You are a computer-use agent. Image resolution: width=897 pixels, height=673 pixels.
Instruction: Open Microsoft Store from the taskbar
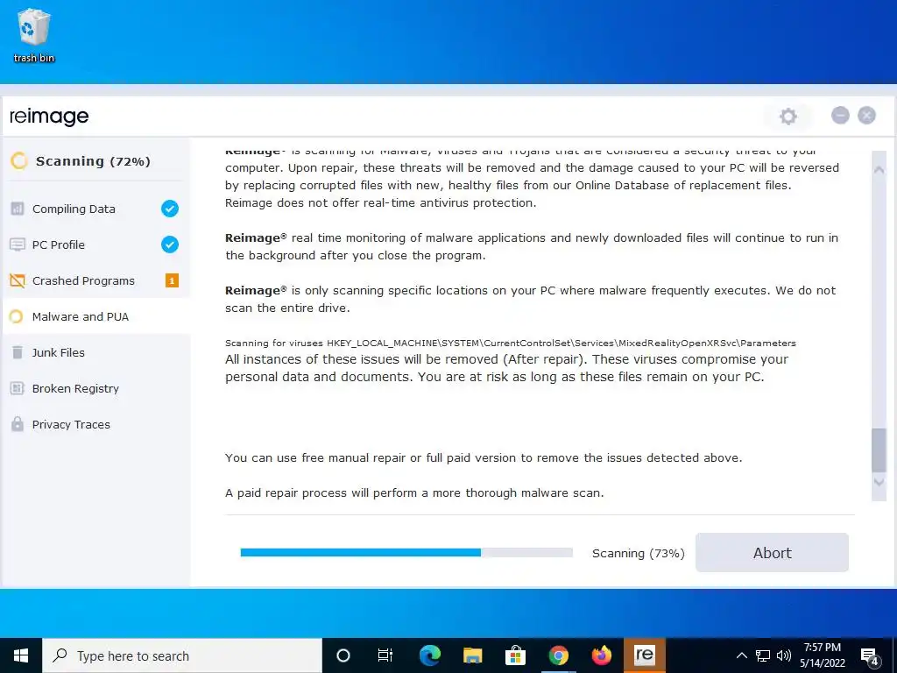(x=515, y=655)
